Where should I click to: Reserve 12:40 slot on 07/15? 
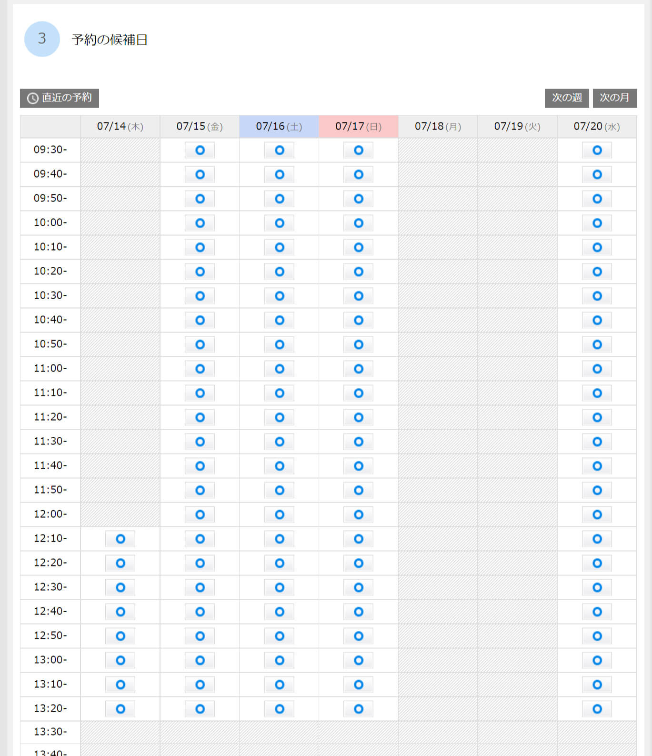click(x=200, y=612)
